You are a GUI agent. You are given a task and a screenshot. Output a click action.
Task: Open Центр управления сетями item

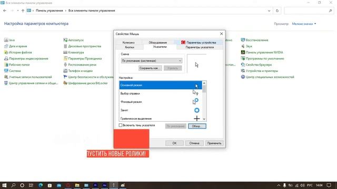coord(31,83)
